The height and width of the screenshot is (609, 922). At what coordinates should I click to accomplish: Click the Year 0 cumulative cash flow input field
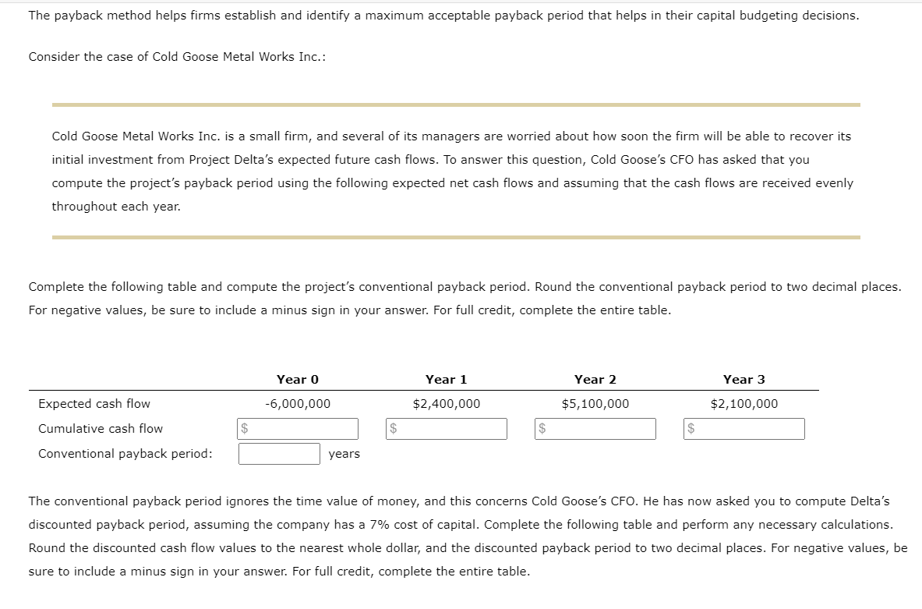298,428
